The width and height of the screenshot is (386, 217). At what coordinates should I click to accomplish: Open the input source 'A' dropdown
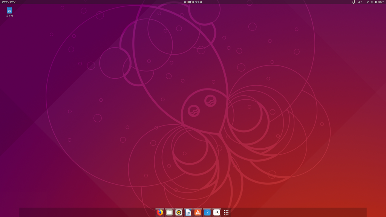coord(360,2)
